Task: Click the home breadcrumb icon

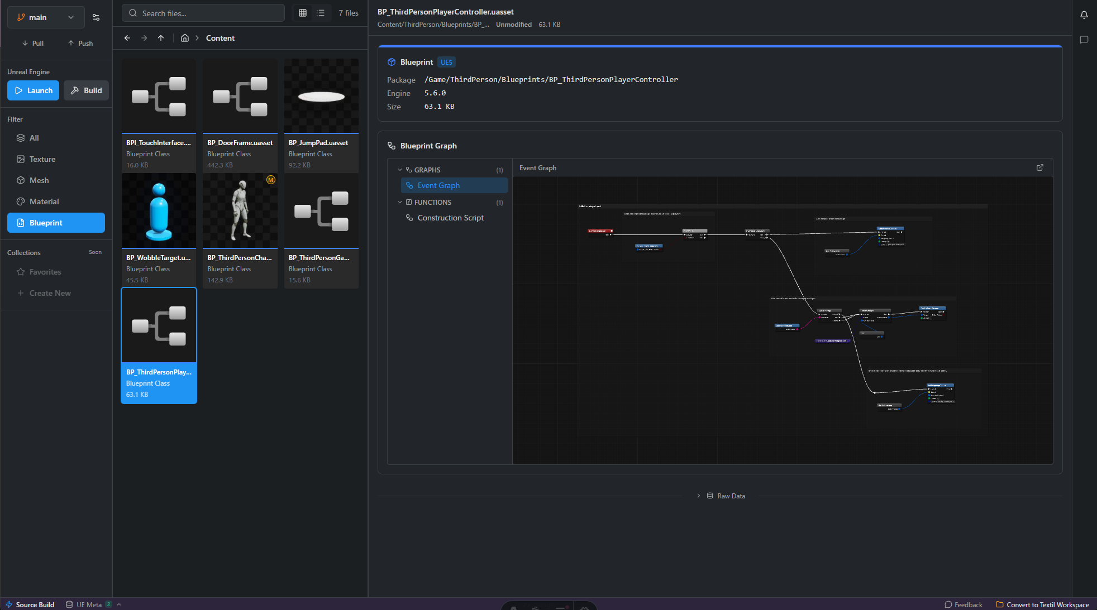Action: (185, 38)
